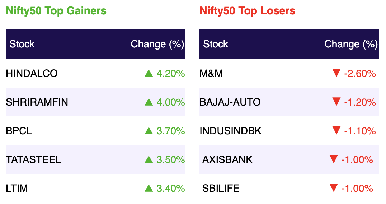Click the red down arrow beside M&M
Image resolution: width=386 pixels, height=204 pixels.
tap(336, 73)
